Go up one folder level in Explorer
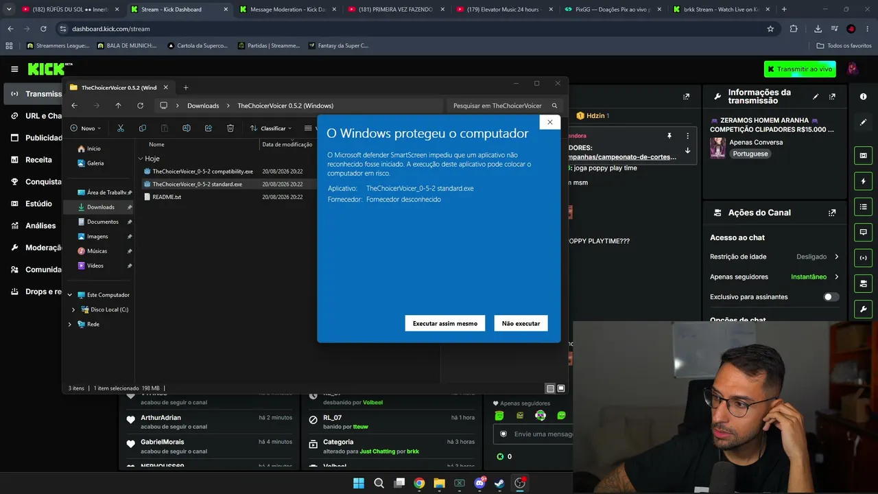This screenshot has height=494, width=878. 118,106
